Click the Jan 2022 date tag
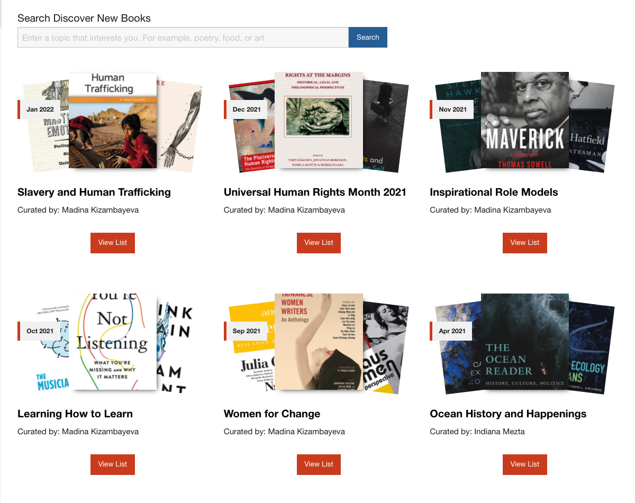This screenshot has height=503, width=635. click(39, 109)
